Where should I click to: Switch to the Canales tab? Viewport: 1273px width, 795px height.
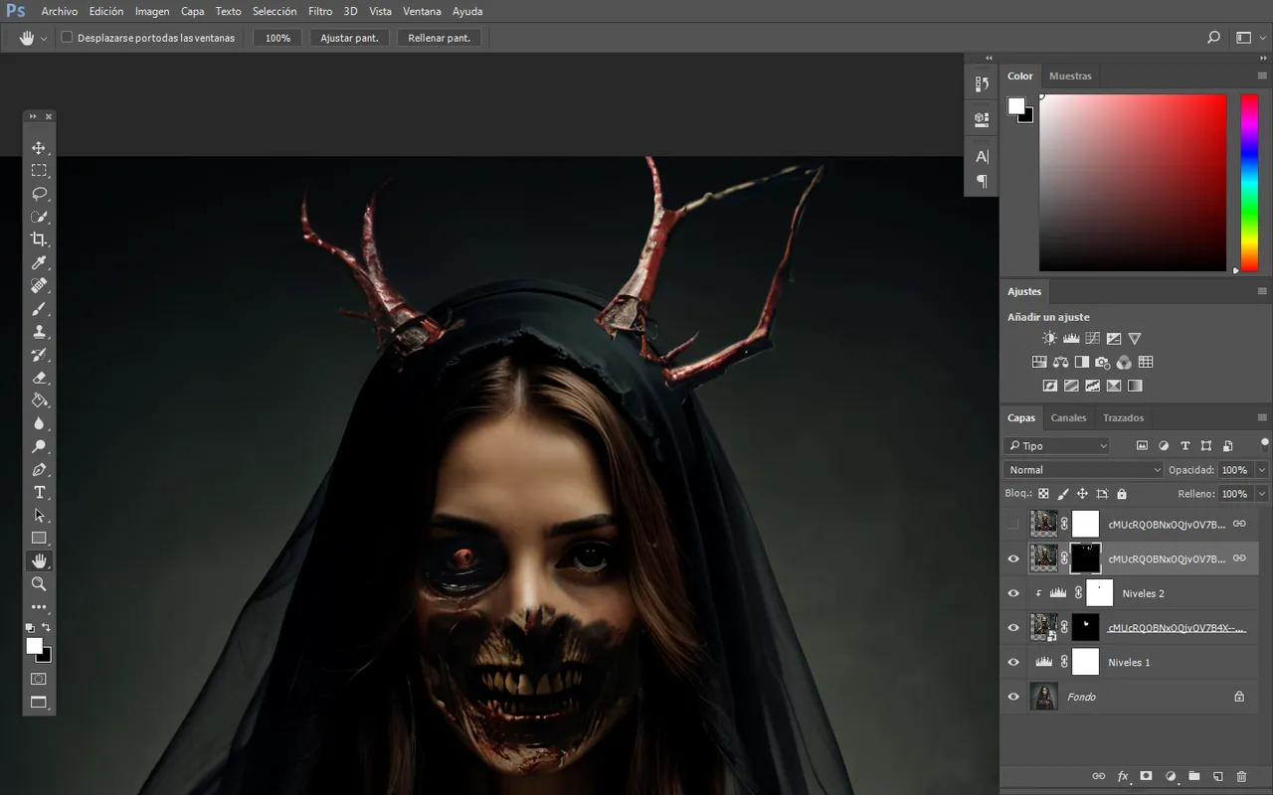pos(1068,417)
